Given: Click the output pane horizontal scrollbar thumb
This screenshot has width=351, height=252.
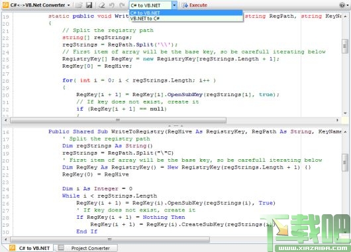Looking at the screenshot, I should (x=110, y=239).
